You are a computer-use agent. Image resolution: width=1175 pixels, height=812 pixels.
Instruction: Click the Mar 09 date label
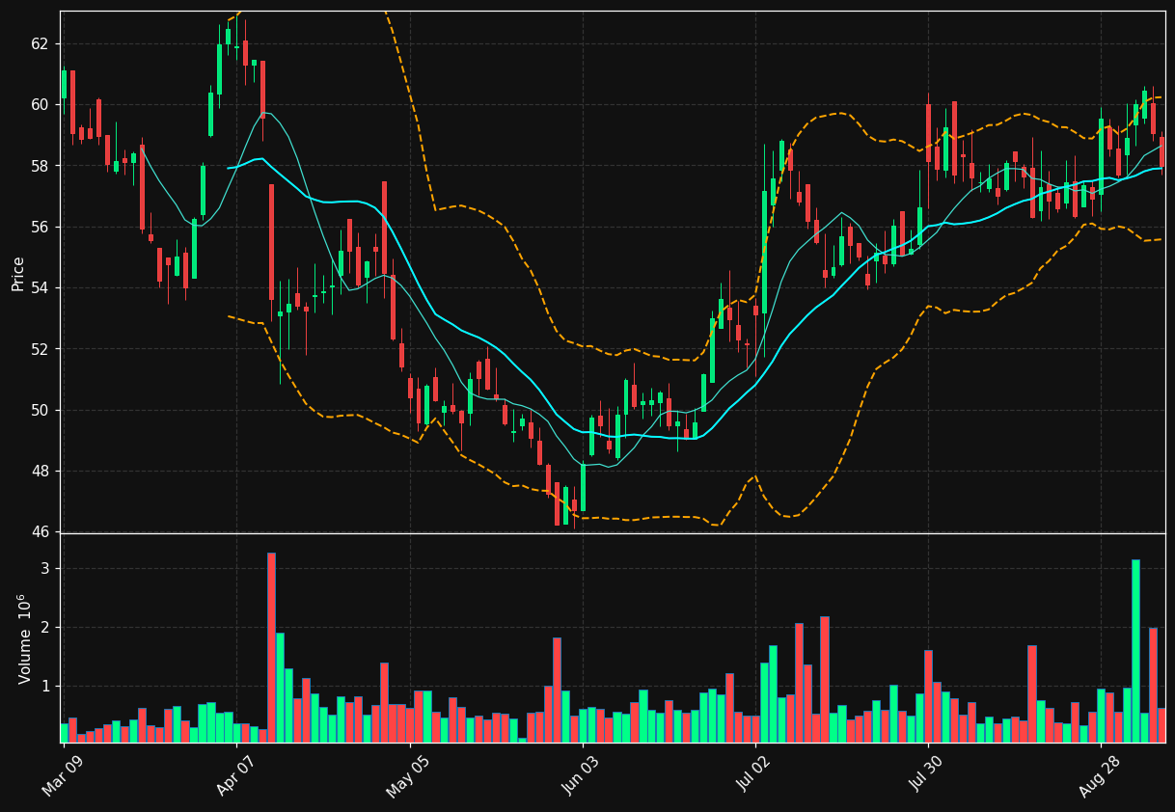(x=62, y=776)
